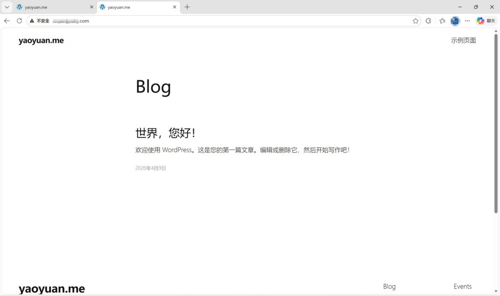Reload the page with refresh icon
Image resolution: width=500 pixels, height=296 pixels.
click(x=20, y=21)
